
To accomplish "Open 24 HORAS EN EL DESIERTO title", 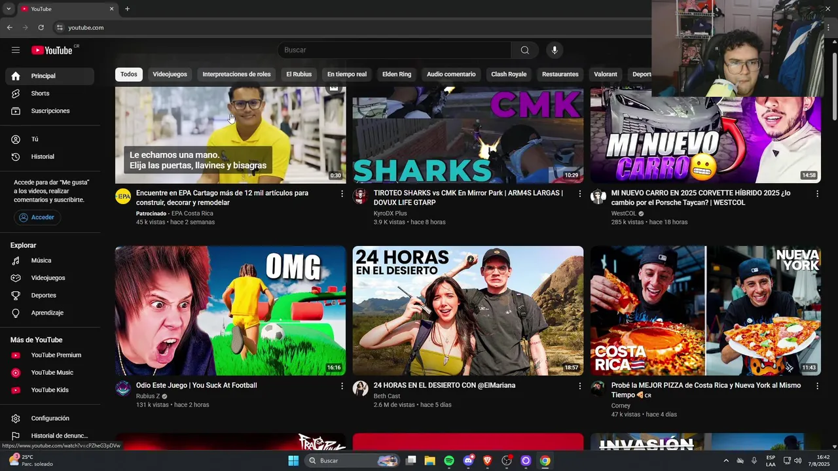I will [445, 385].
